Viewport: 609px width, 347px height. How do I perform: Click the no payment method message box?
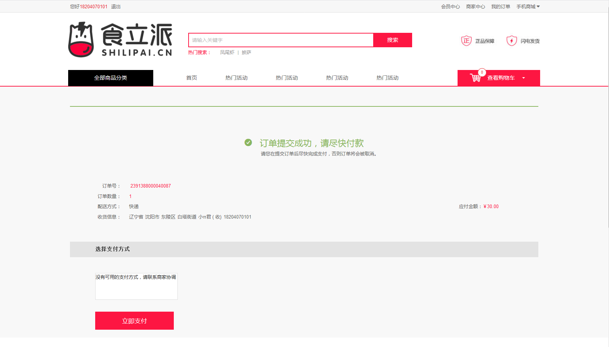pos(136,286)
